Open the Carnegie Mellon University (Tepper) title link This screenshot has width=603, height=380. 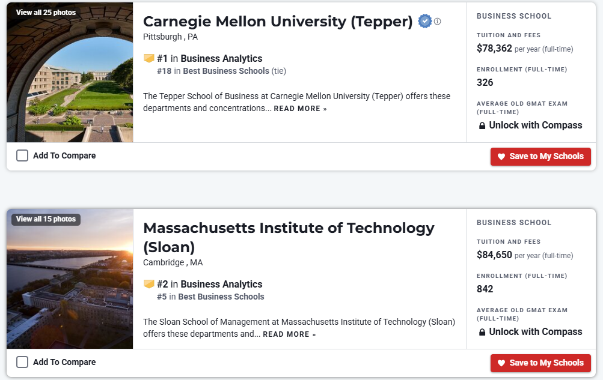click(278, 22)
